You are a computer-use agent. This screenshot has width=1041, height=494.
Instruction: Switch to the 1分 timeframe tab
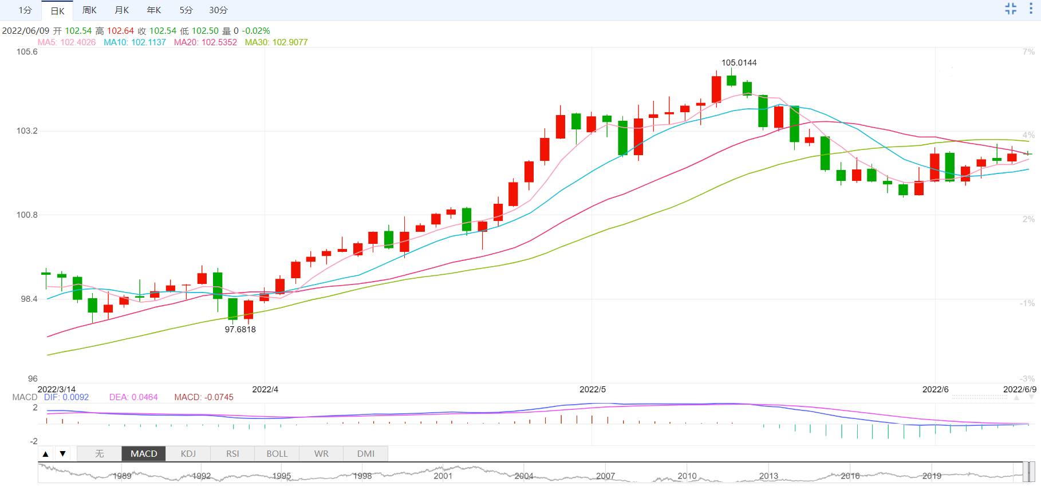[x=25, y=10]
